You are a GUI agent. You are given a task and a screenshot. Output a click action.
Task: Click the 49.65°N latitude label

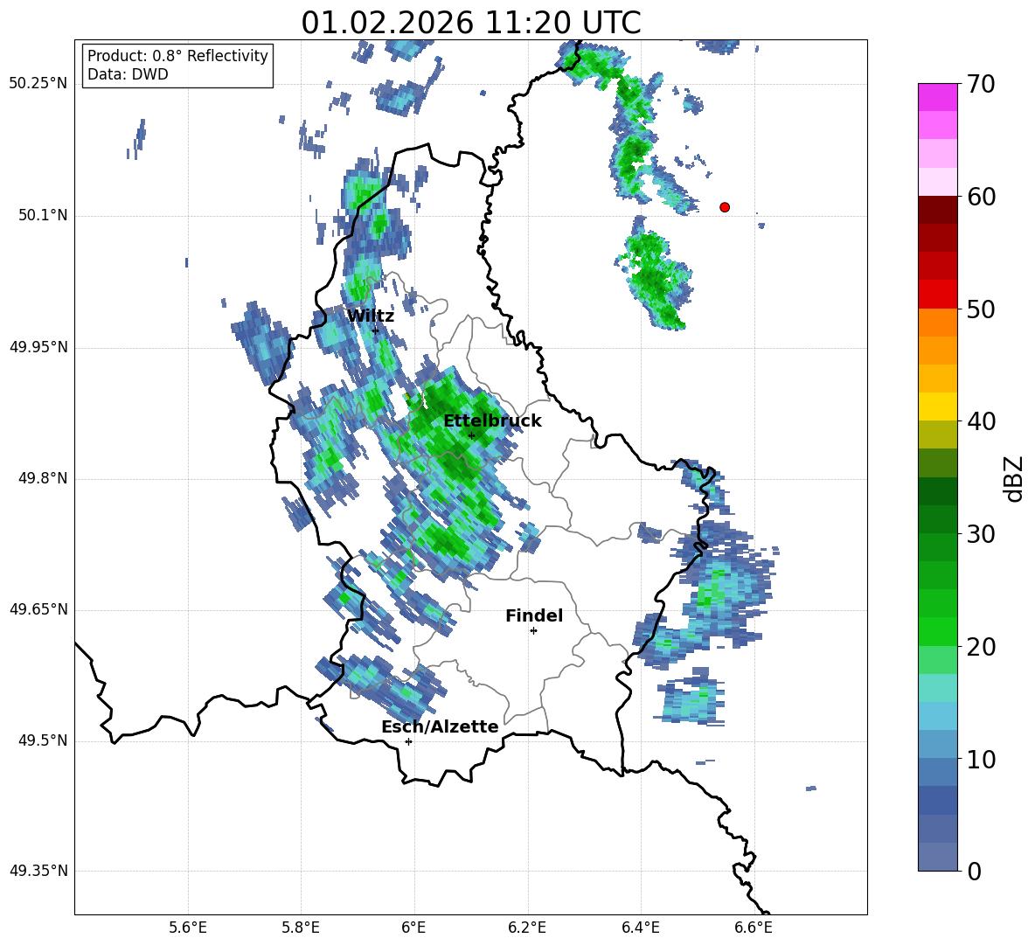[x=38, y=609]
